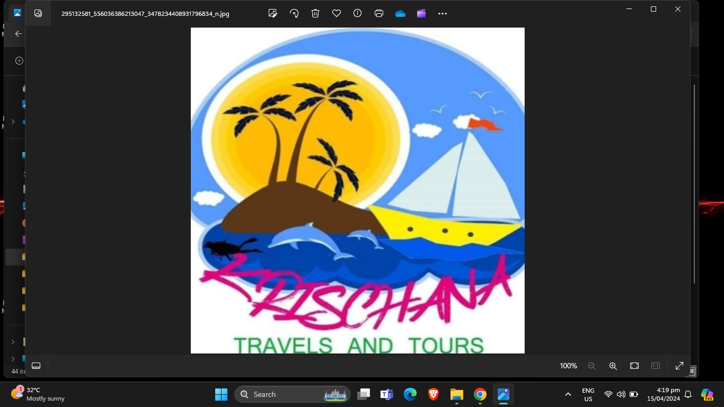
Task: Open Clipchamp video editor icon
Action: coord(421,13)
